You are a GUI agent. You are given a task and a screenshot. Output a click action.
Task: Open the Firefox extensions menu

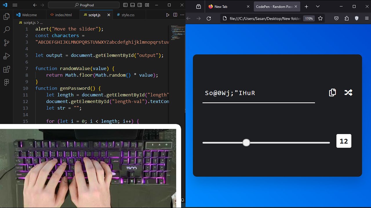click(347, 18)
